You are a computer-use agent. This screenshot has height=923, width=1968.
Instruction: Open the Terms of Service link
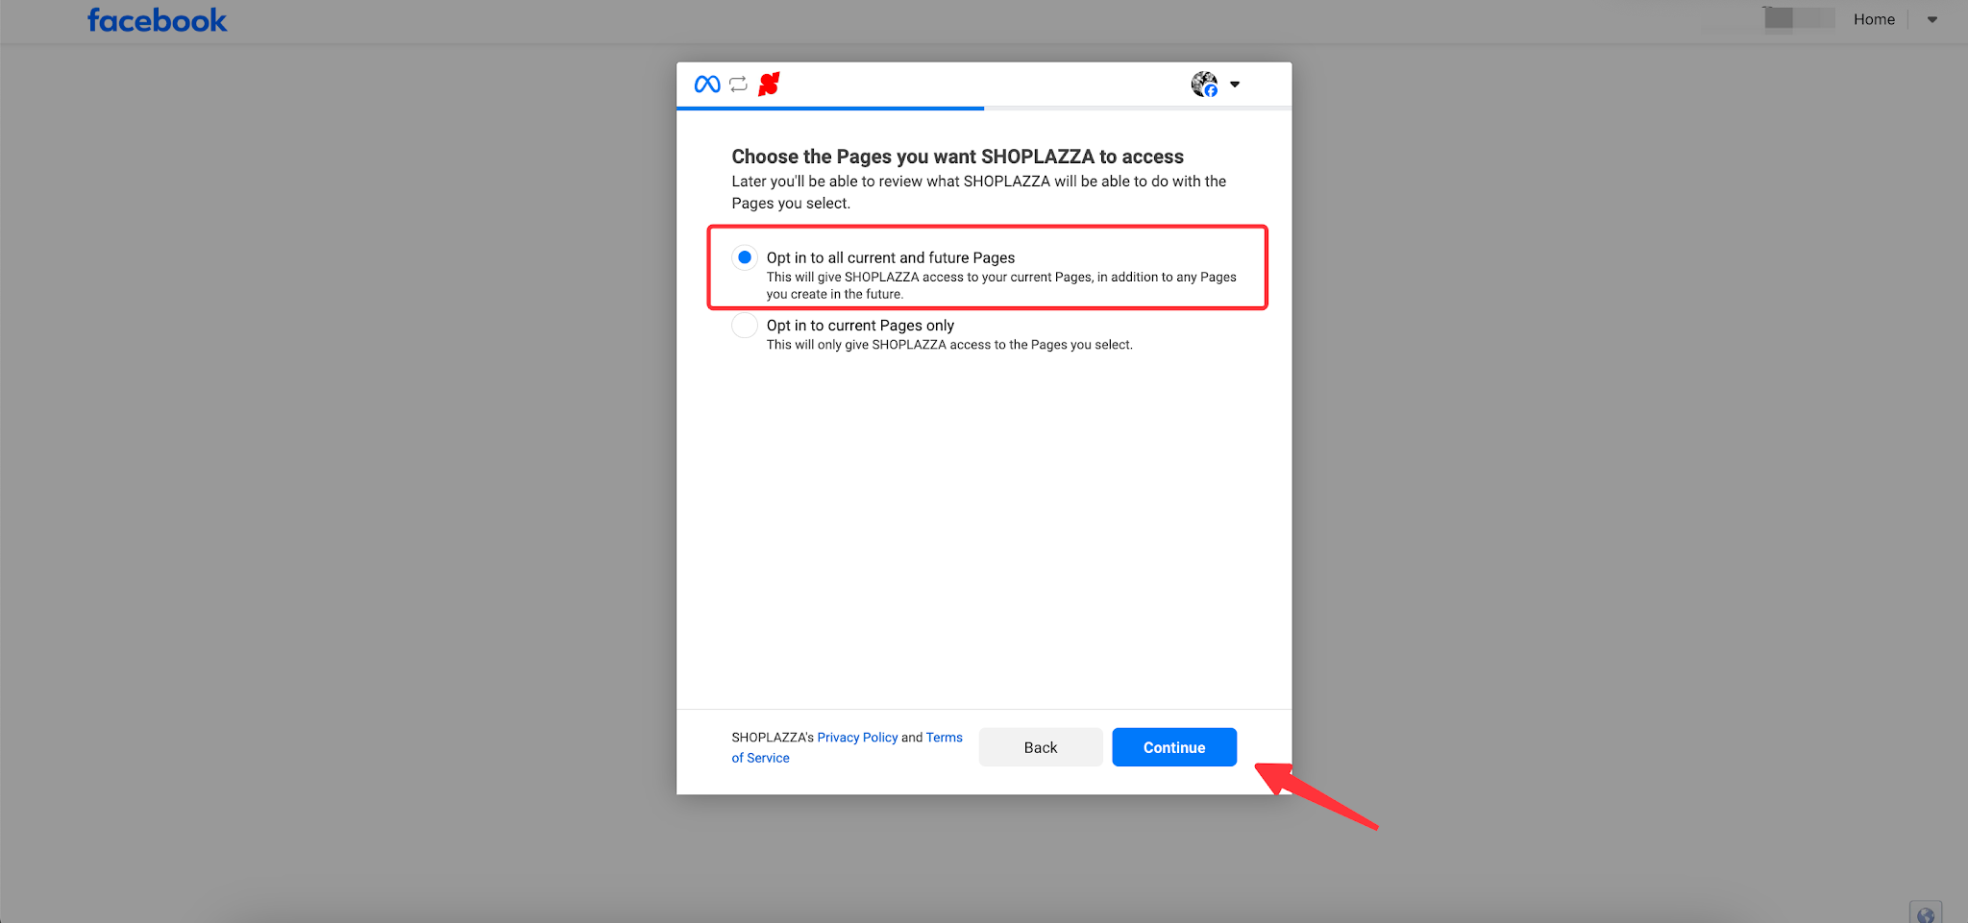click(x=760, y=758)
